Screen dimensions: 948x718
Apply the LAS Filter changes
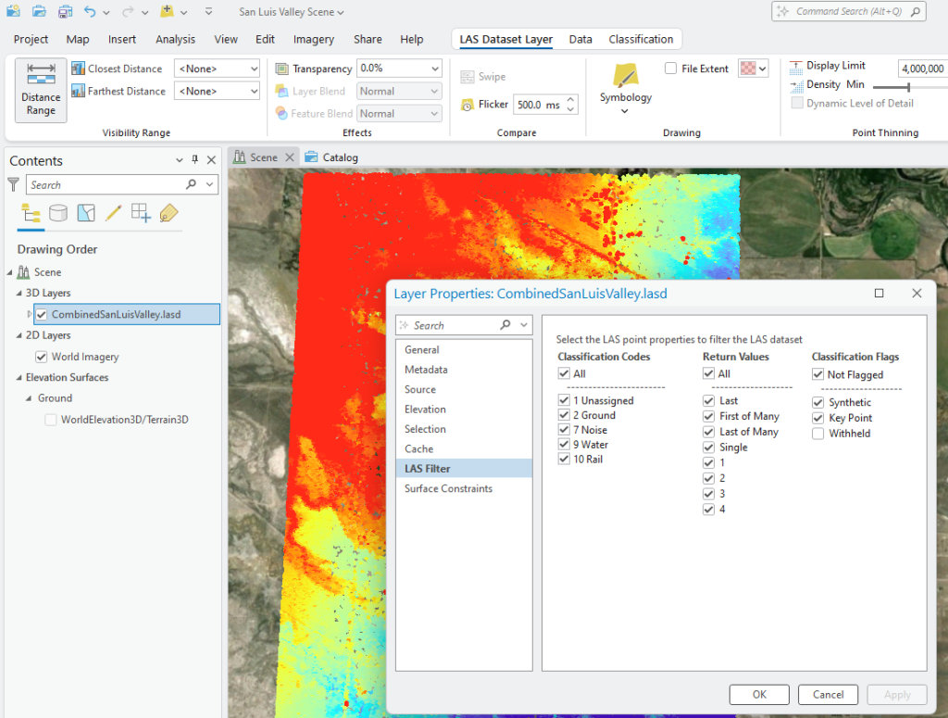896,694
